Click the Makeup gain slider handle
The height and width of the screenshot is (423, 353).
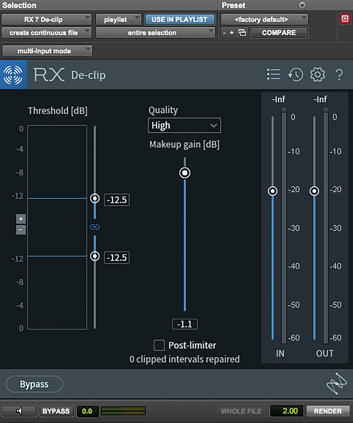point(185,173)
